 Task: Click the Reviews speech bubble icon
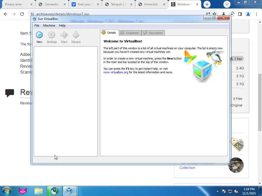(x=9, y=93)
